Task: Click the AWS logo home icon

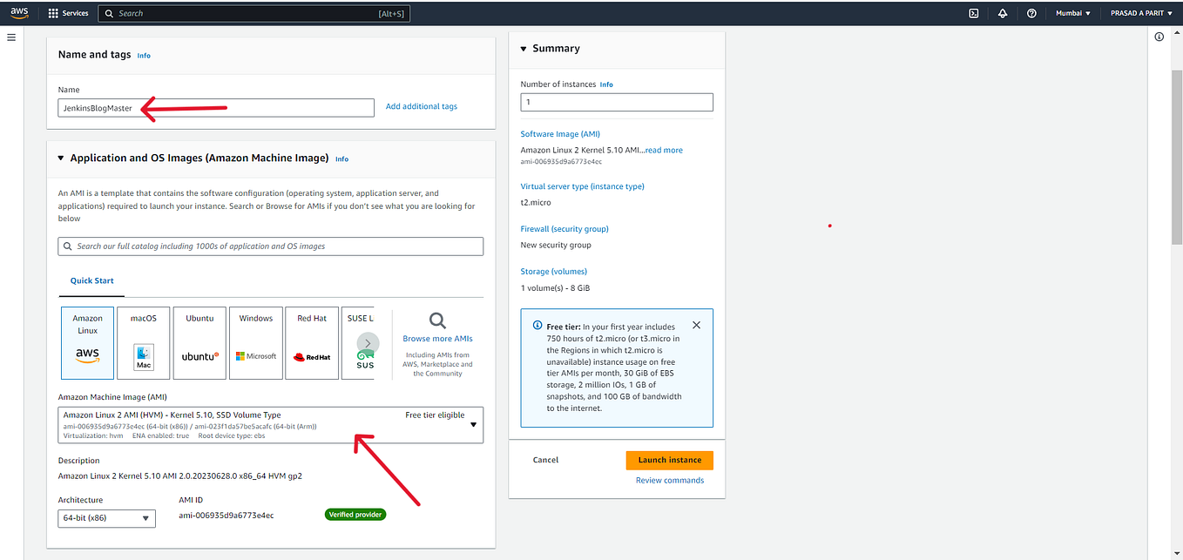Action: tap(19, 13)
